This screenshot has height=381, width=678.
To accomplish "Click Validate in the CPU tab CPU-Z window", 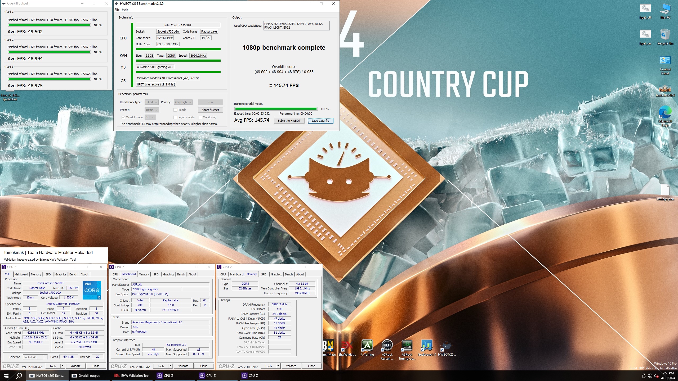I will point(75,366).
